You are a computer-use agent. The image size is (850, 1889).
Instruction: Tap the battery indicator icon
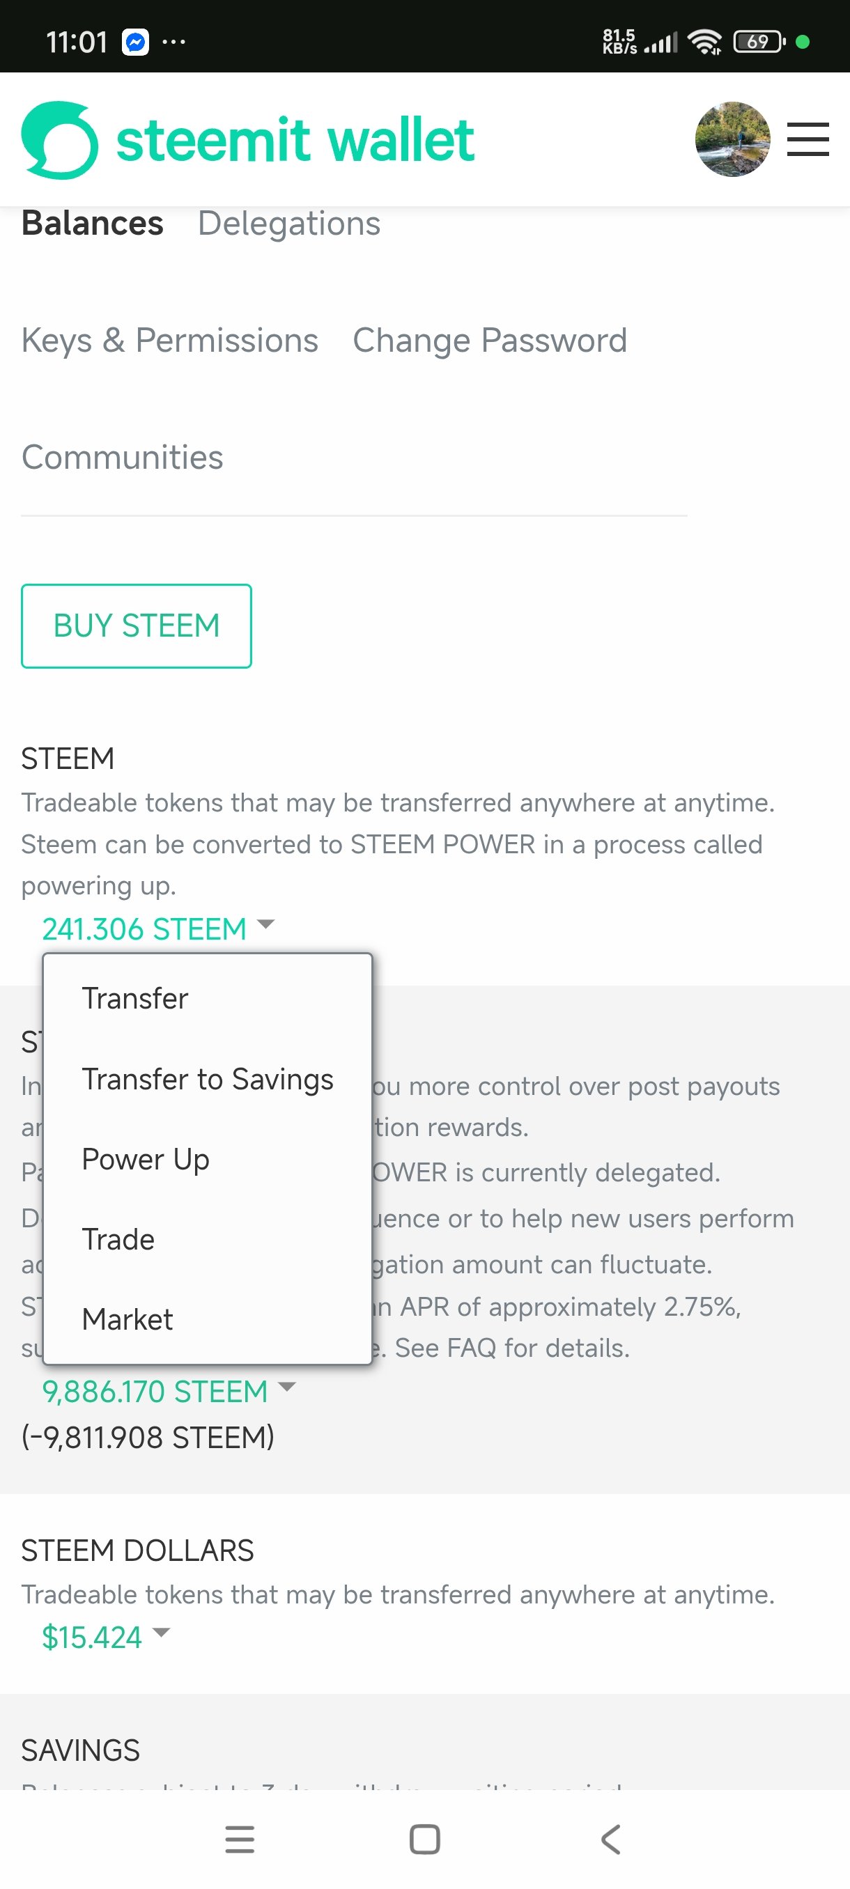point(759,42)
